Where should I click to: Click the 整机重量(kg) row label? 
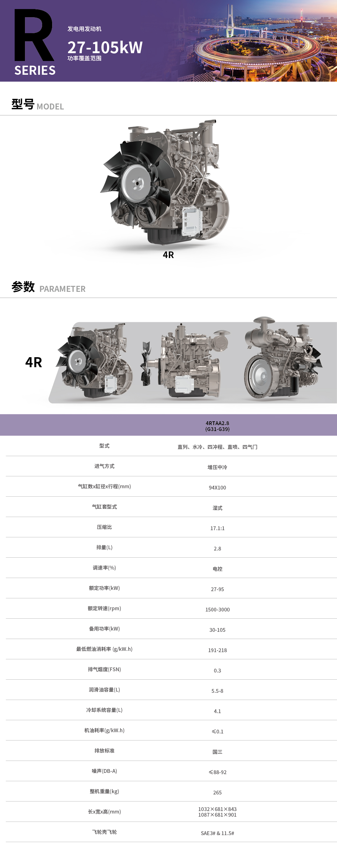[104, 791]
